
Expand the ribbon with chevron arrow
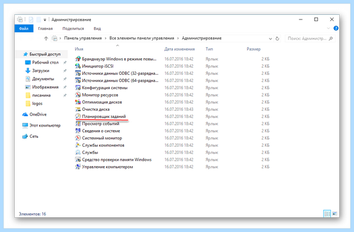[x=328, y=28]
